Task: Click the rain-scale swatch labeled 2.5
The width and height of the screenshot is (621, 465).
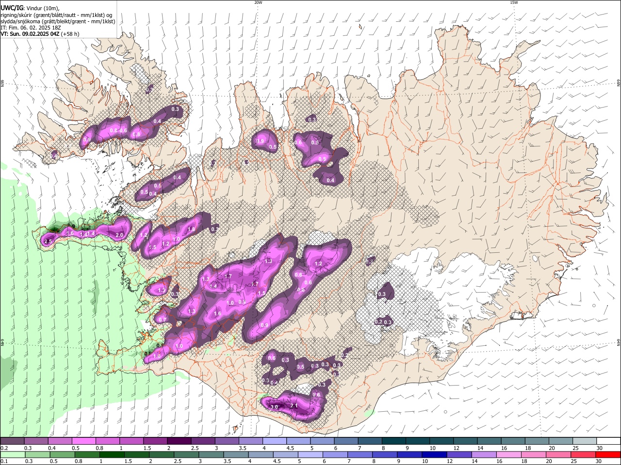Action: pos(186,454)
